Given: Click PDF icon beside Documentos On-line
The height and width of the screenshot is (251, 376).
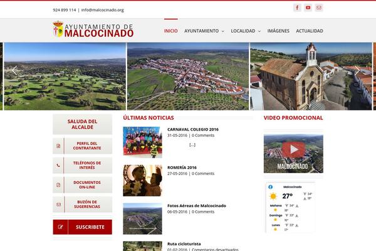Looking at the screenshot, I should pos(58,185).
